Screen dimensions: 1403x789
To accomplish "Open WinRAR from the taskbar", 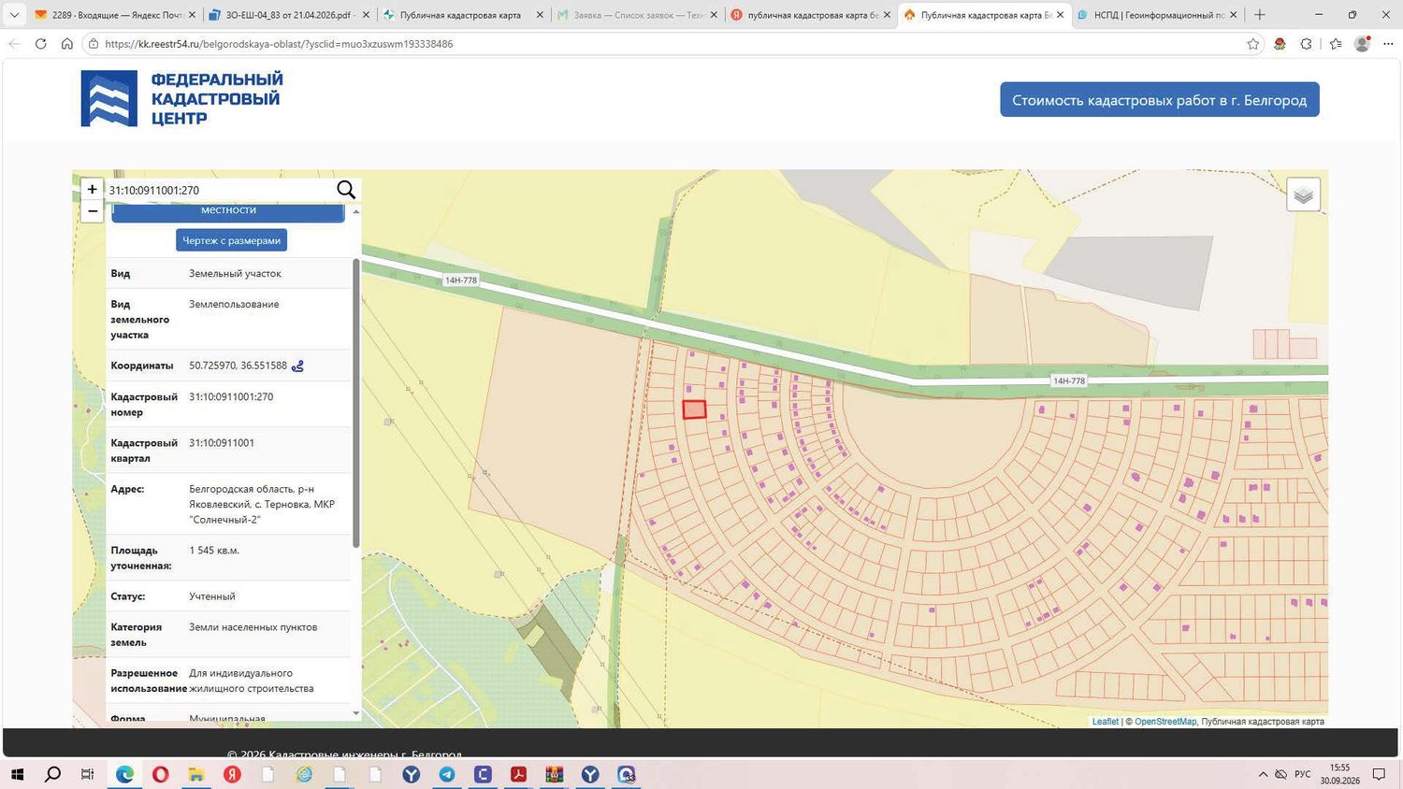I will coord(555,774).
